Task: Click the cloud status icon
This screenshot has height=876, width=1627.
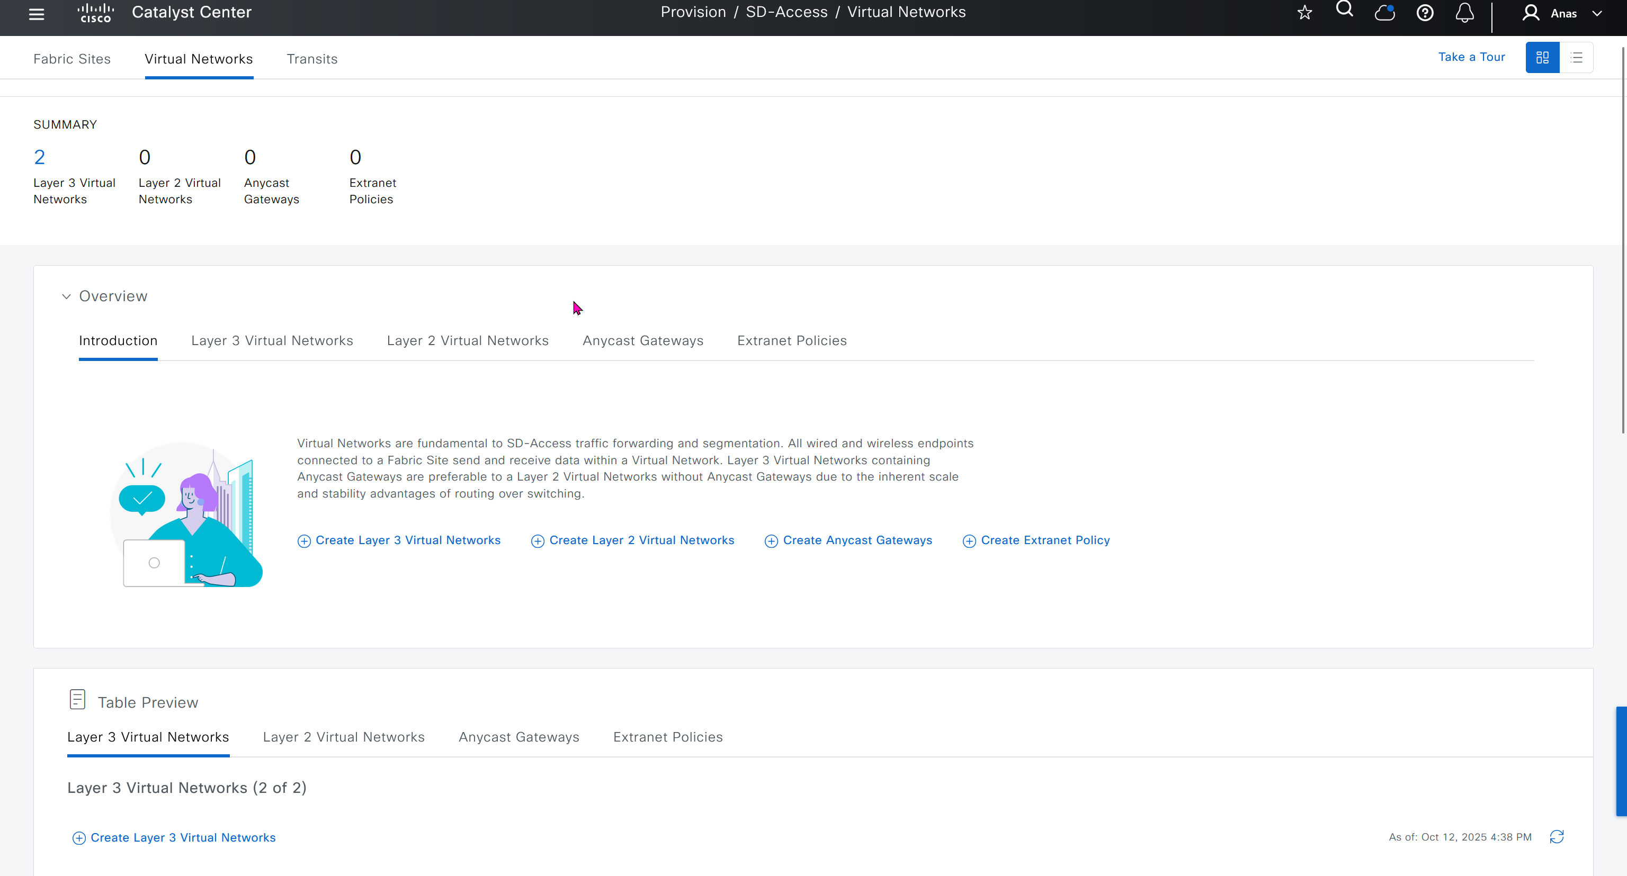Action: (x=1384, y=13)
